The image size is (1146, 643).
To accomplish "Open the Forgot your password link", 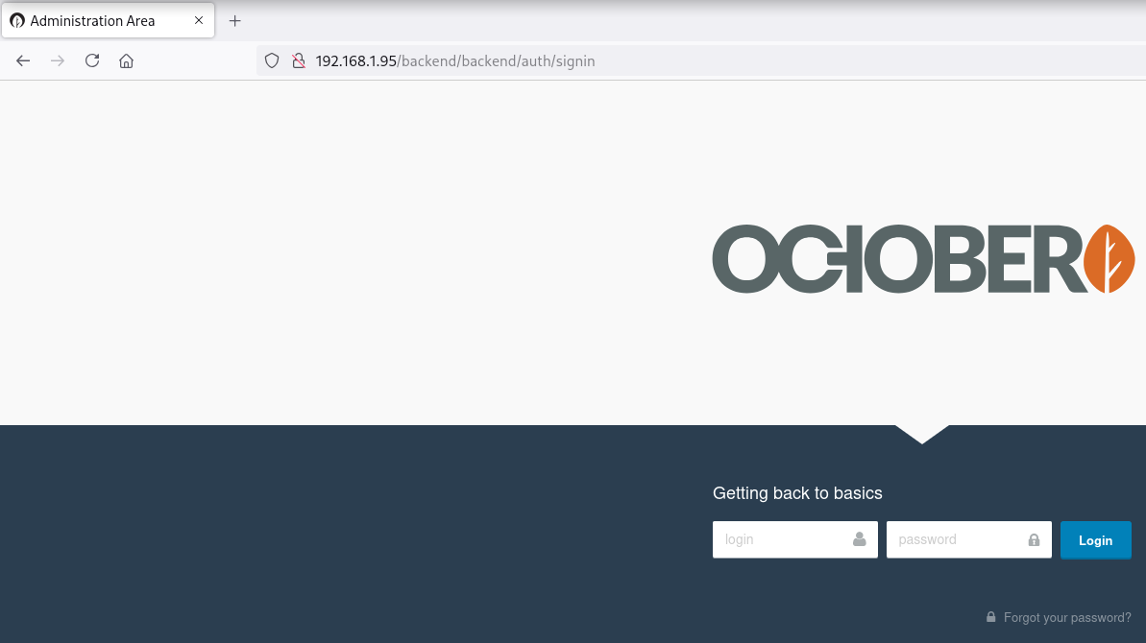I will tap(1067, 617).
